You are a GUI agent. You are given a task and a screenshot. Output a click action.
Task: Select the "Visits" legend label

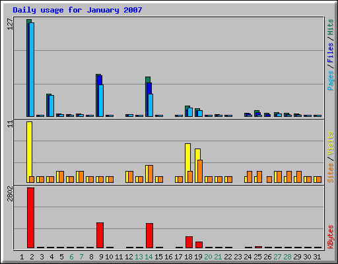331,143
